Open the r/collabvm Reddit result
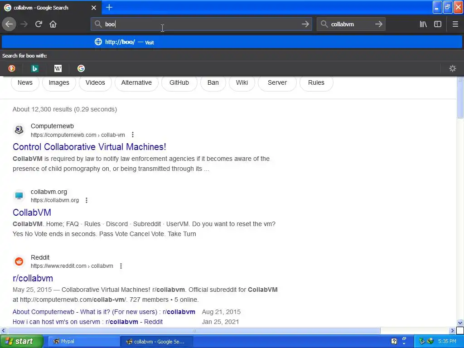 pos(33,278)
